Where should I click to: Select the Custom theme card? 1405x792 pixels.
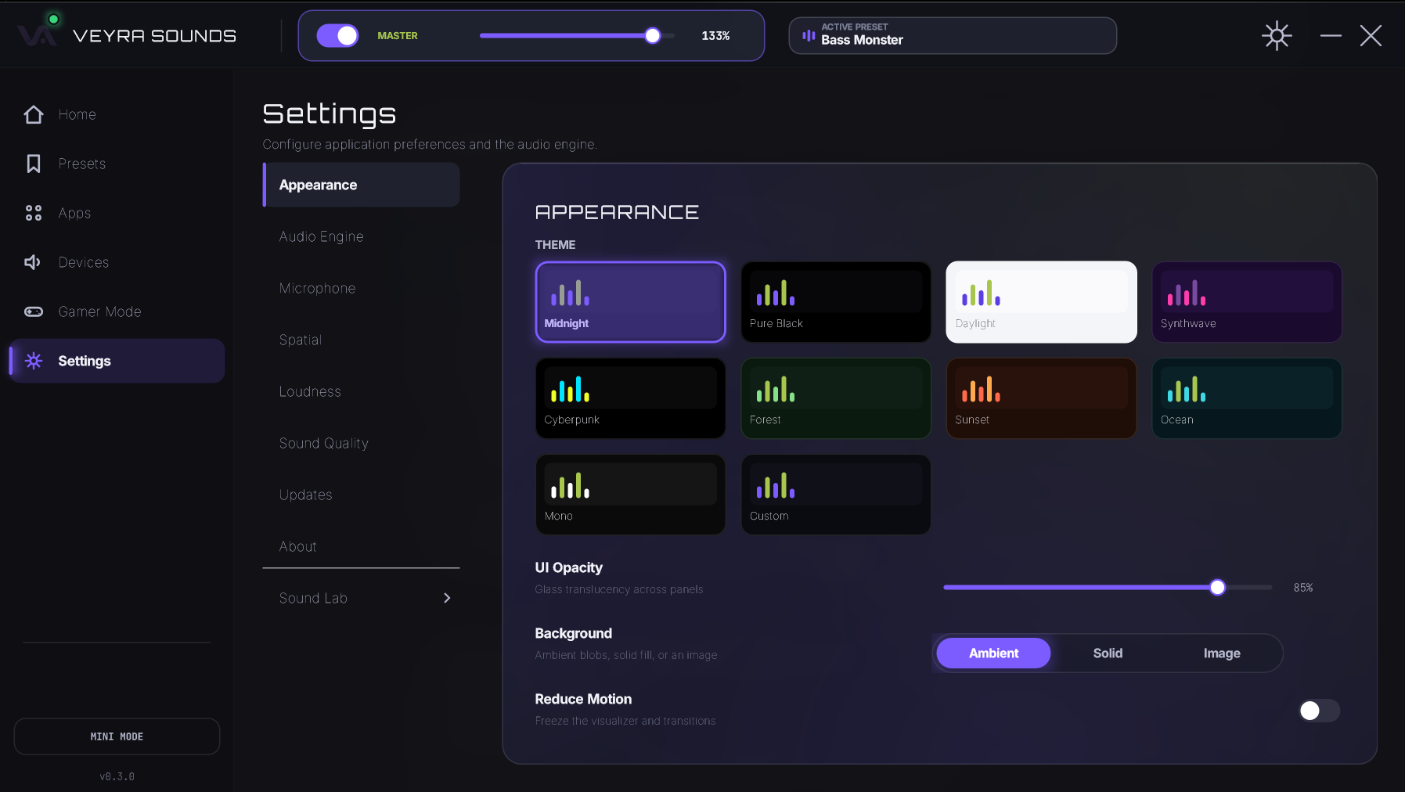coord(836,495)
